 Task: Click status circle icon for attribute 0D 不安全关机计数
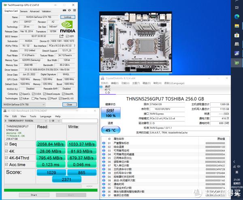coord(104,188)
